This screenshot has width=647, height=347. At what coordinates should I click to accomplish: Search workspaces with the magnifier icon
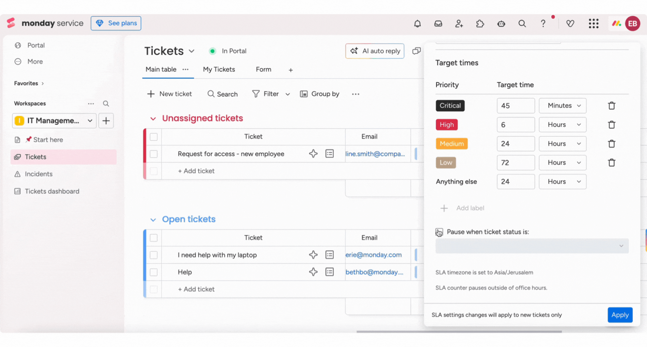pos(106,103)
